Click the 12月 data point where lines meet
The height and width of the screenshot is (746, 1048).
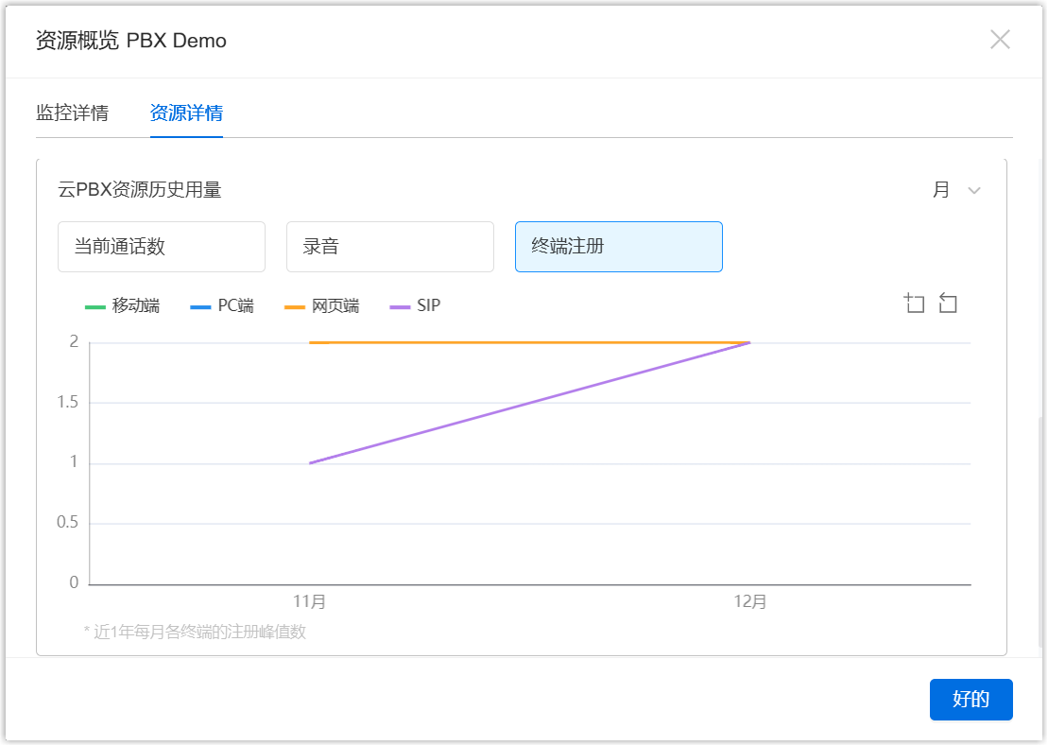coord(750,342)
